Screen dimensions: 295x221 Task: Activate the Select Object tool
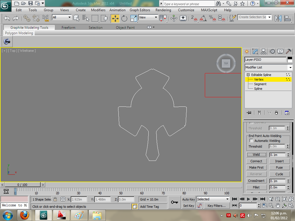[76, 18]
